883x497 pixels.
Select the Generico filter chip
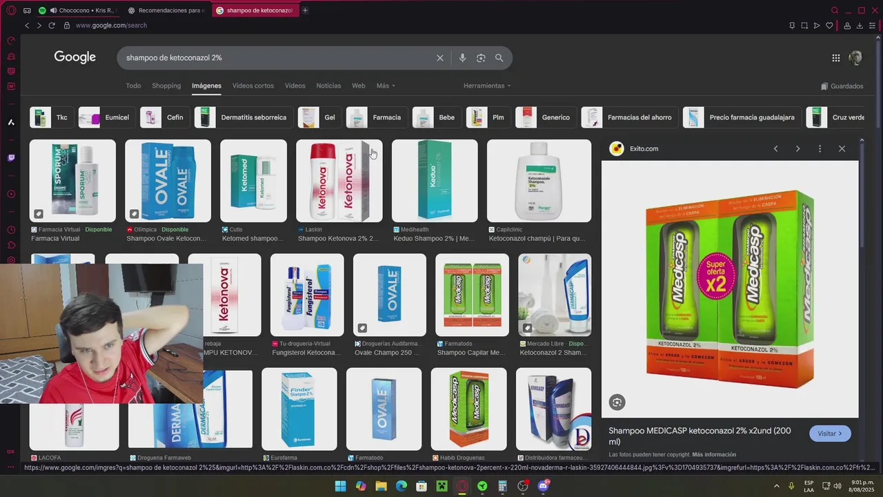[x=546, y=117]
